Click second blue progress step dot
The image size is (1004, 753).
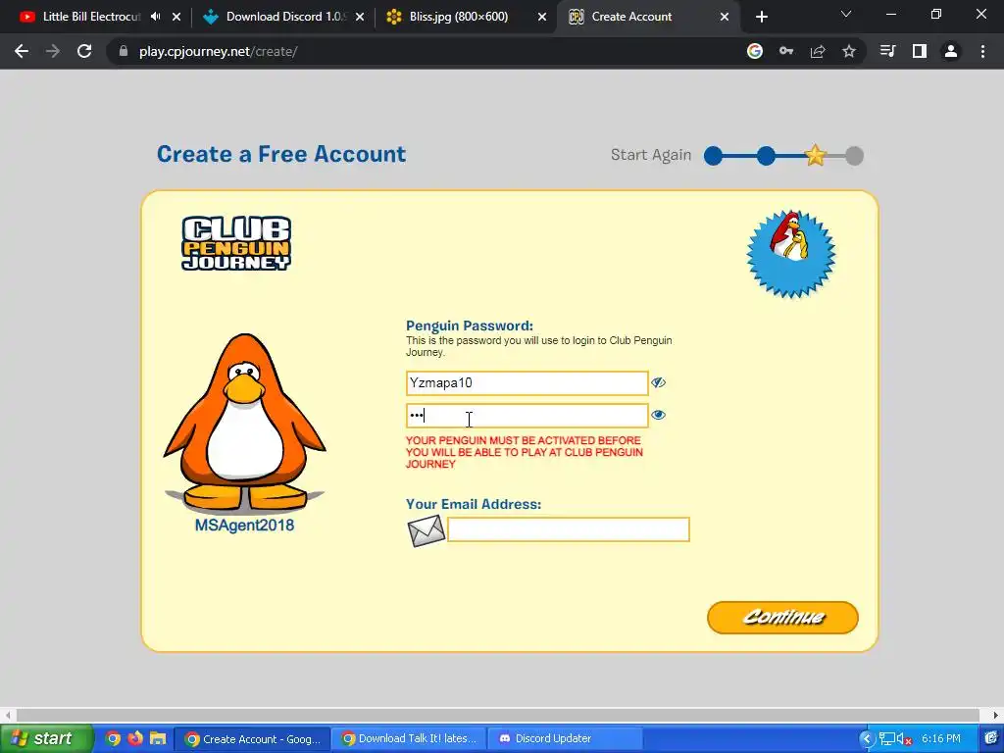coord(766,156)
